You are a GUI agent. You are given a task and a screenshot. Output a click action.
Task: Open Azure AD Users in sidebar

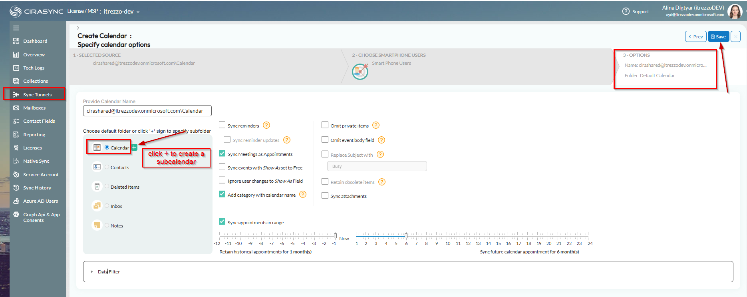pyautogui.click(x=40, y=201)
